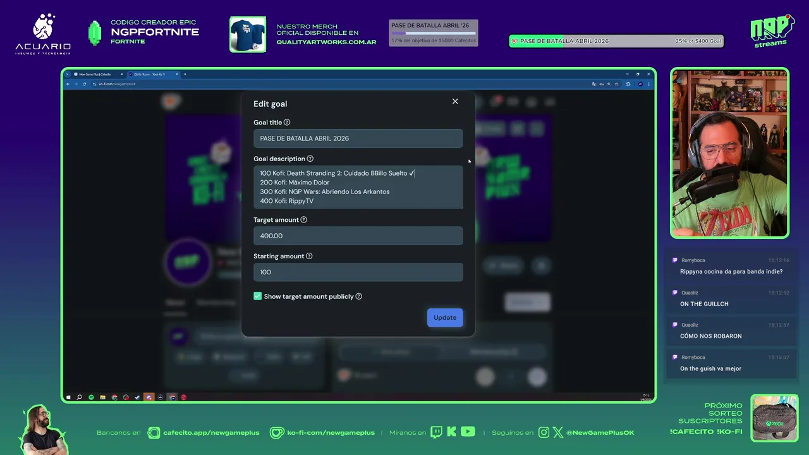Viewport: 809px width, 455px height.
Task: Bookmark page with star icon
Action: coord(616,84)
